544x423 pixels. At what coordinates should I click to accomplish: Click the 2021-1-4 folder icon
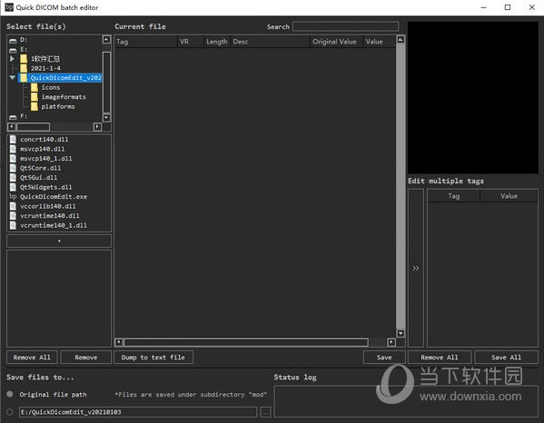(24, 68)
